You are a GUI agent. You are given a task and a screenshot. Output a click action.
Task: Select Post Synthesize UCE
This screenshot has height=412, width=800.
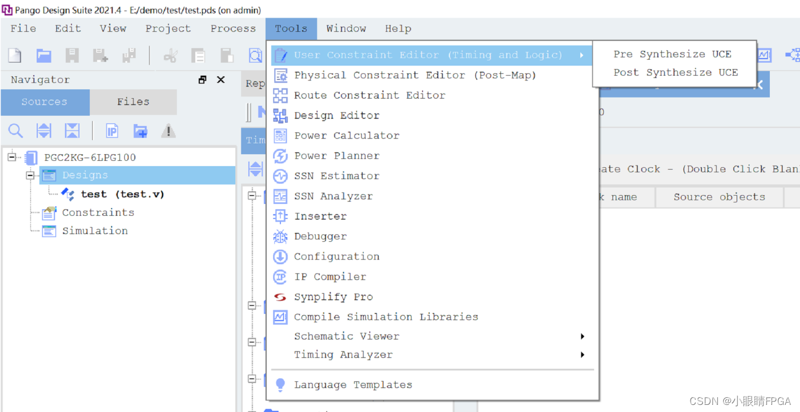coord(675,72)
